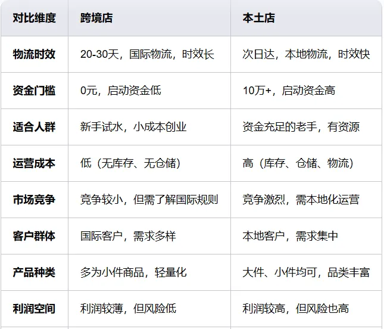Select the 产品种类 row label
384x329 pixels.
coord(35,272)
